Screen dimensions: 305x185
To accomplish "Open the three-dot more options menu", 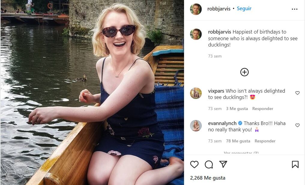I will click(294, 9).
